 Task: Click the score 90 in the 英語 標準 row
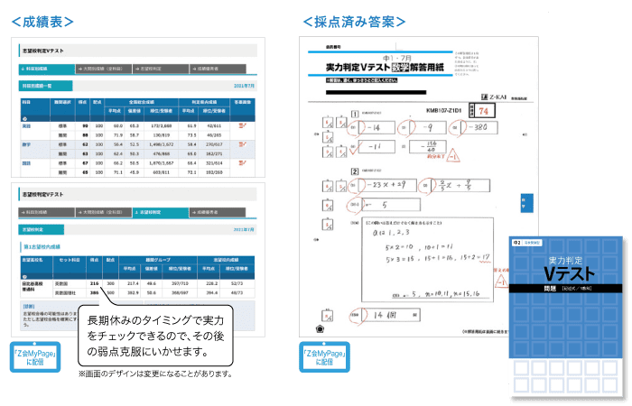[x=85, y=126]
